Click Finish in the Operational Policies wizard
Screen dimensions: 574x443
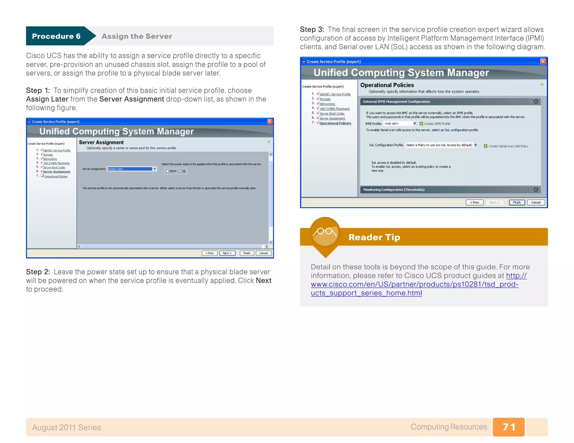pyautogui.click(x=517, y=202)
